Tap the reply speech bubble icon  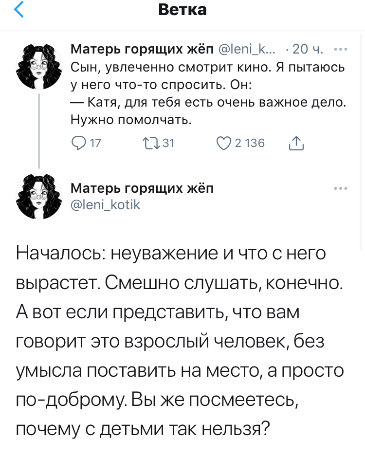tap(78, 143)
